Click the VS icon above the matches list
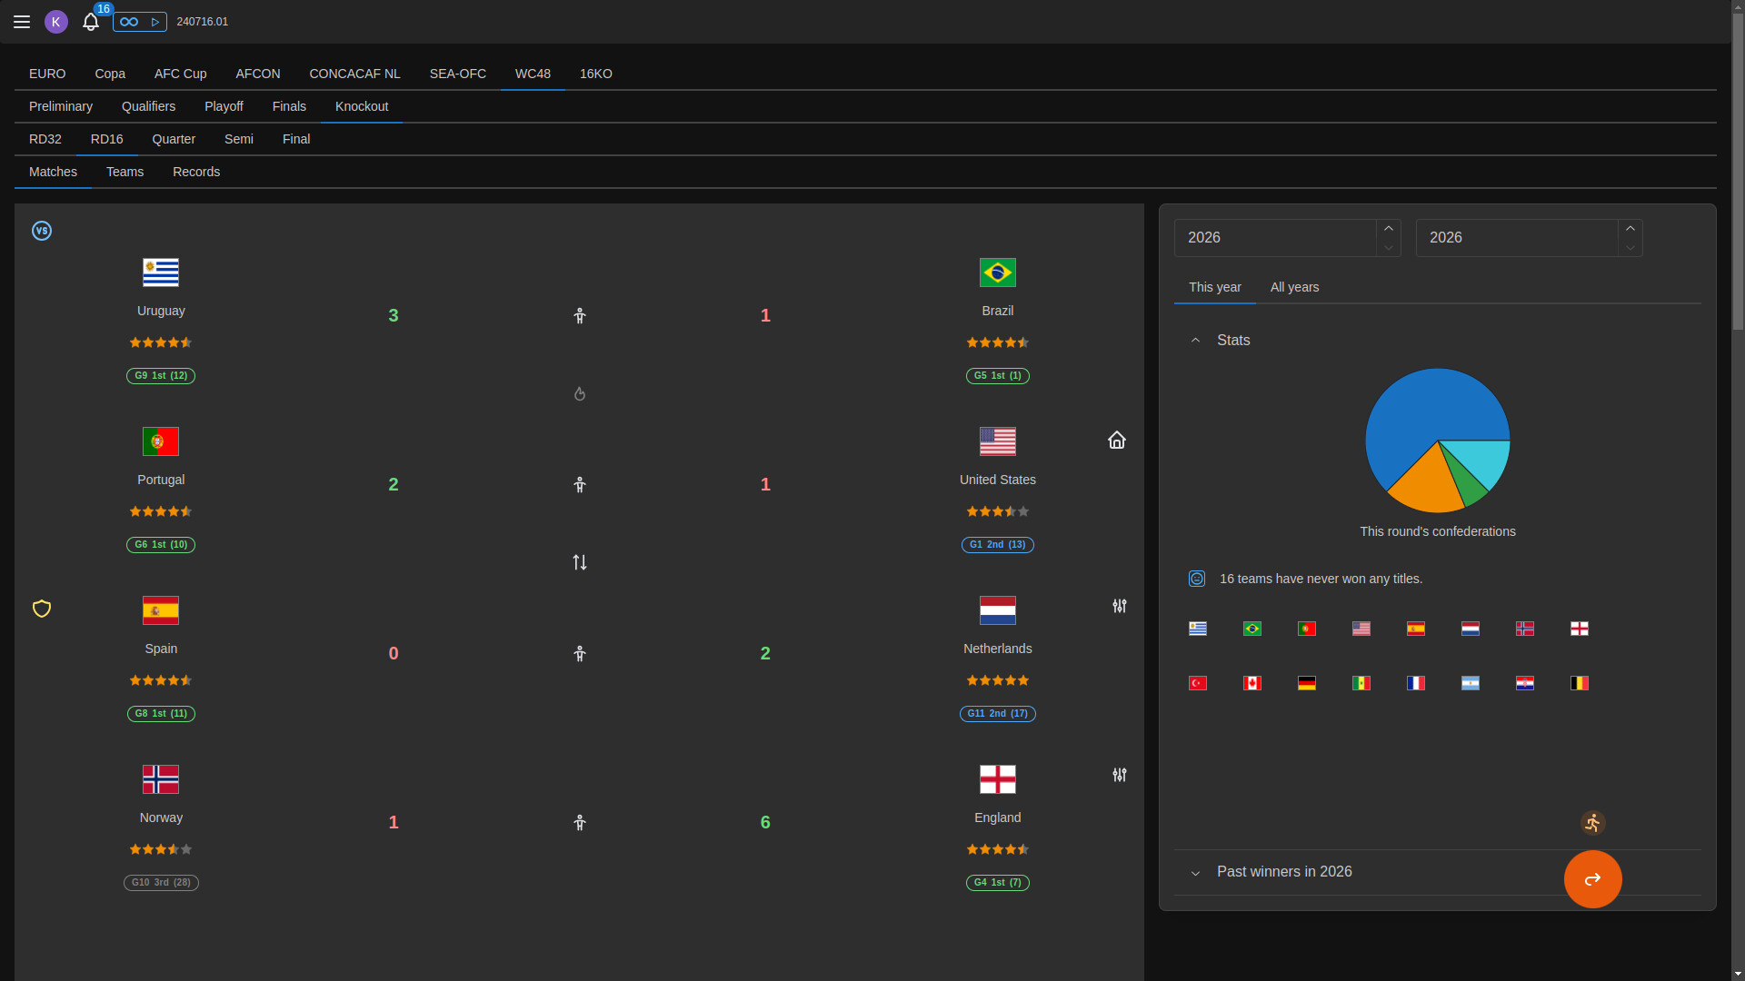 42,231
